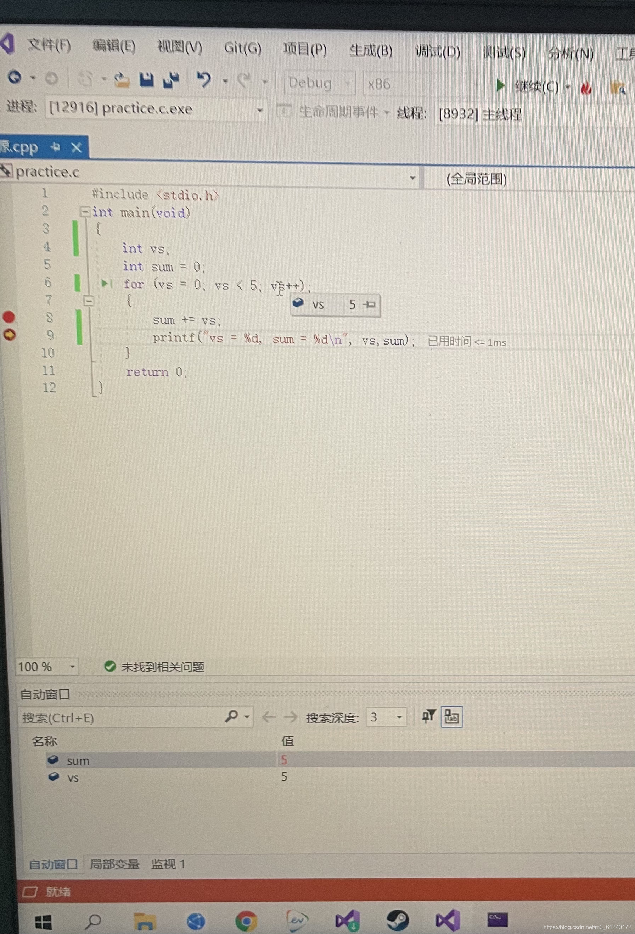
Task: Click the save file floppy icon
Action: click(146, 79)
